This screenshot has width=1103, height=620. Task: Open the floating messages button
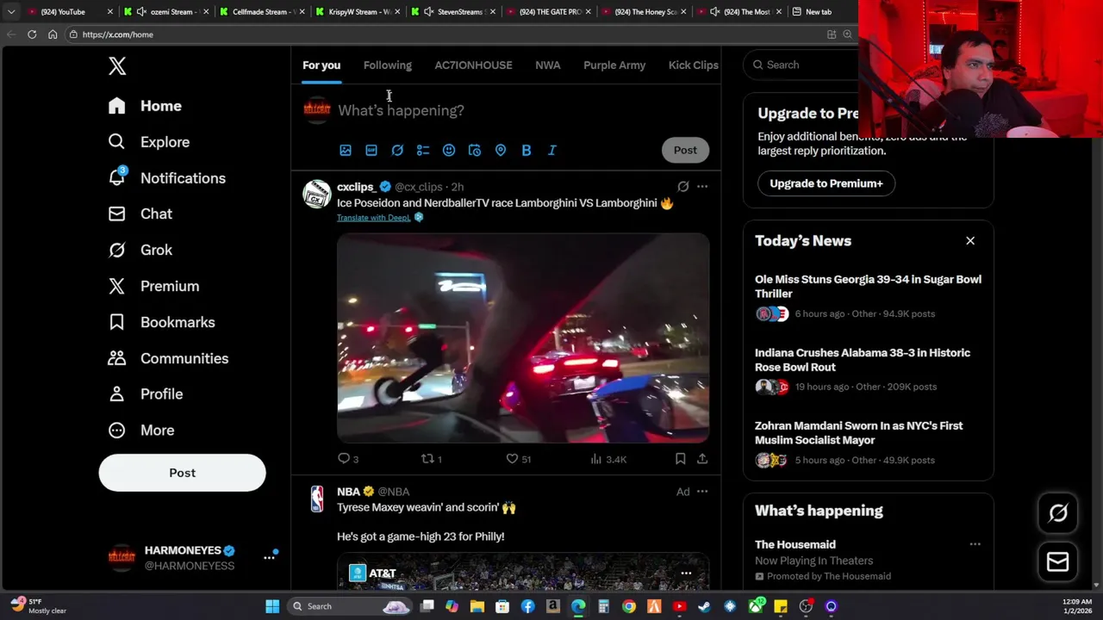point(1058,562)
